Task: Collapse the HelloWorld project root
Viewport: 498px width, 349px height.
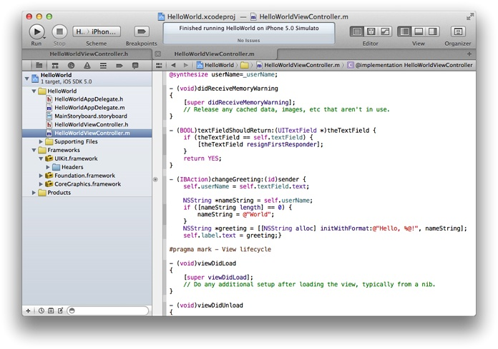Action: [x=27, y=79]
